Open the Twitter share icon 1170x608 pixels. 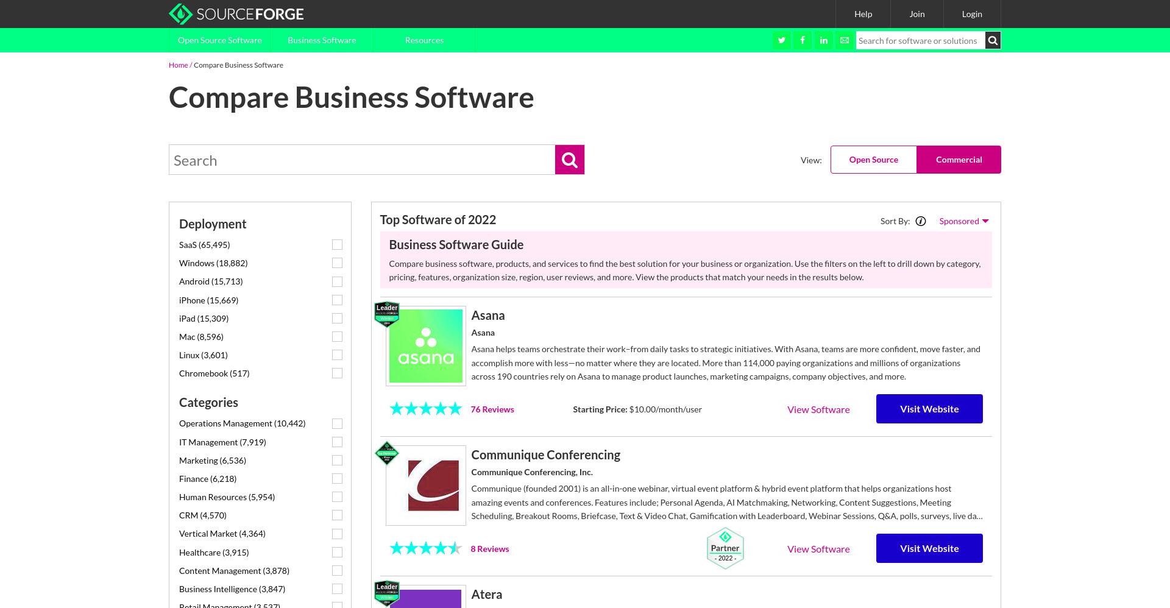pyautogui.click(x=781, y=40)
